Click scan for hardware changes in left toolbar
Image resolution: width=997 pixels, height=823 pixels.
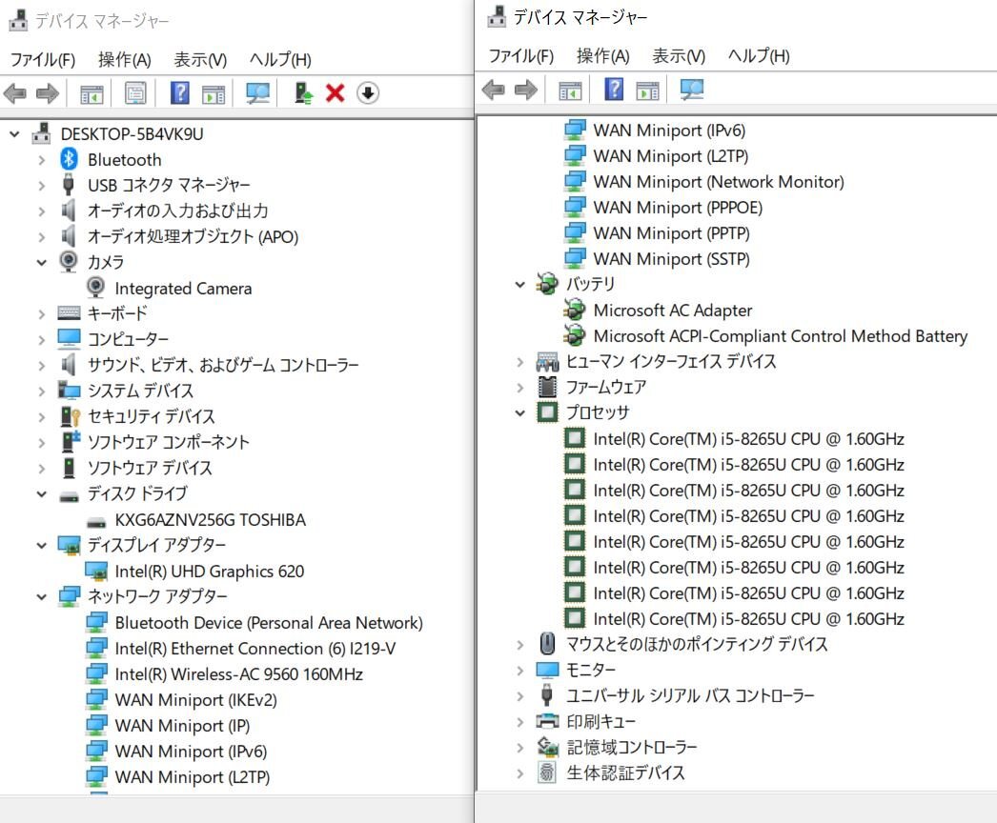[x=257, y=92]
